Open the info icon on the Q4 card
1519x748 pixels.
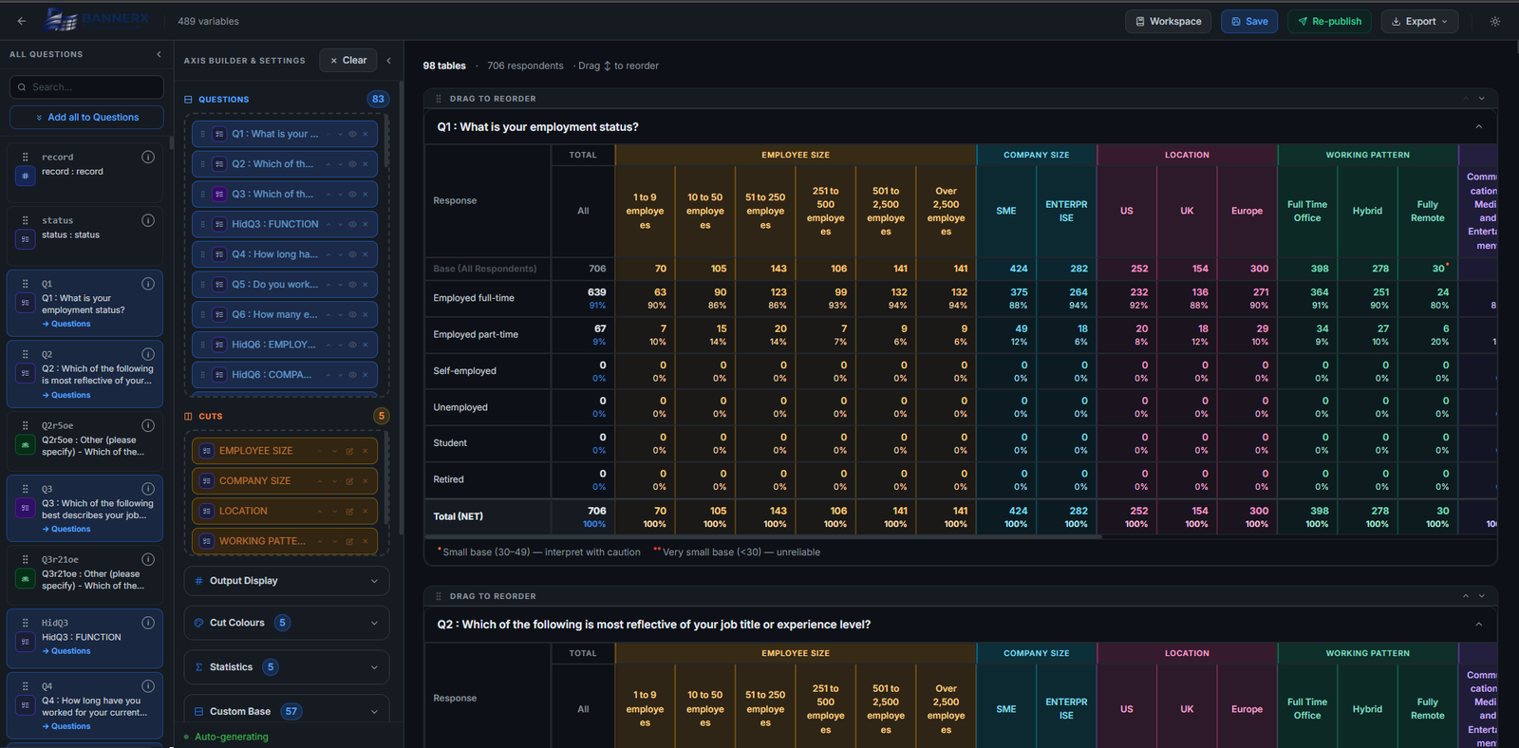(148, 686)
